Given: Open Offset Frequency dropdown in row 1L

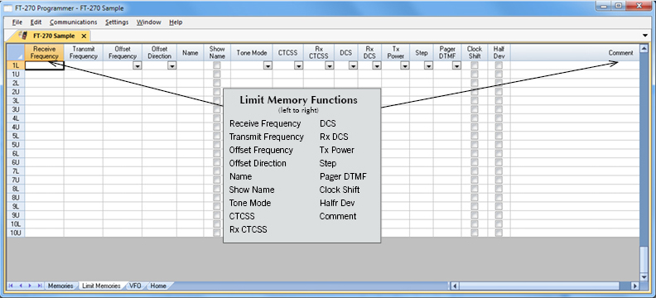Looking at the screenshot, I should [x=137, y=65].
